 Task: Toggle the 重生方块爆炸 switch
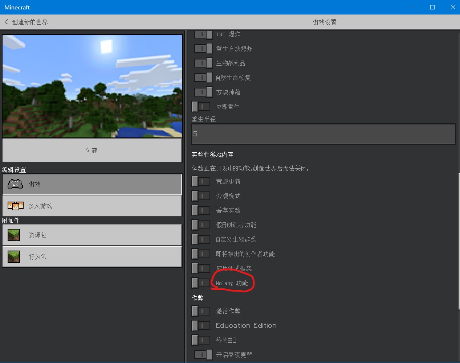tap(203, 49)
